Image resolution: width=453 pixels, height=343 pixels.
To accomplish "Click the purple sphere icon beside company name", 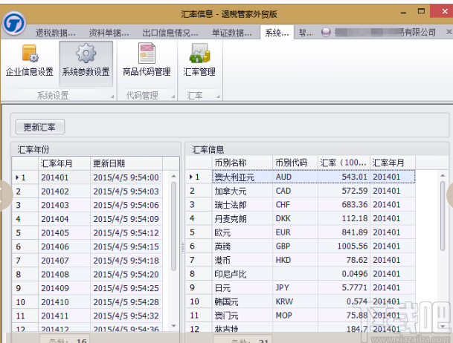I will 326,32.
